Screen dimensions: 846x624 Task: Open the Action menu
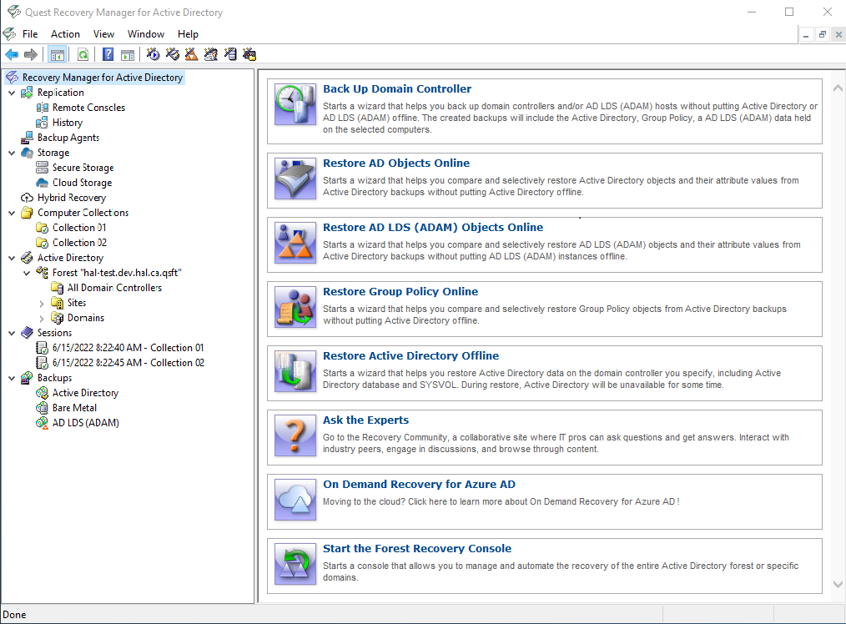[x=65, y=34]
